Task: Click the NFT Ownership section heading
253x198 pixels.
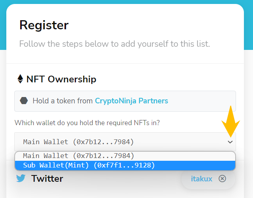Action: (x=61, y=79)
